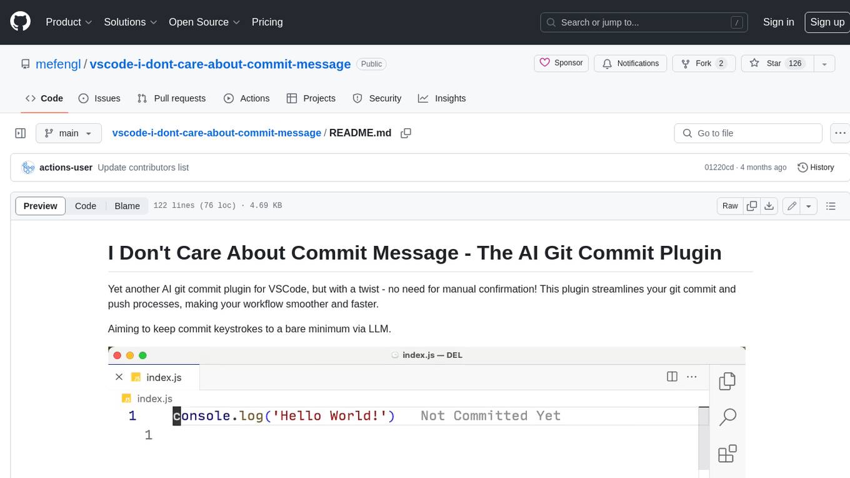Open the Raw file view
The image size is (850, 478).
click(730, 206)
